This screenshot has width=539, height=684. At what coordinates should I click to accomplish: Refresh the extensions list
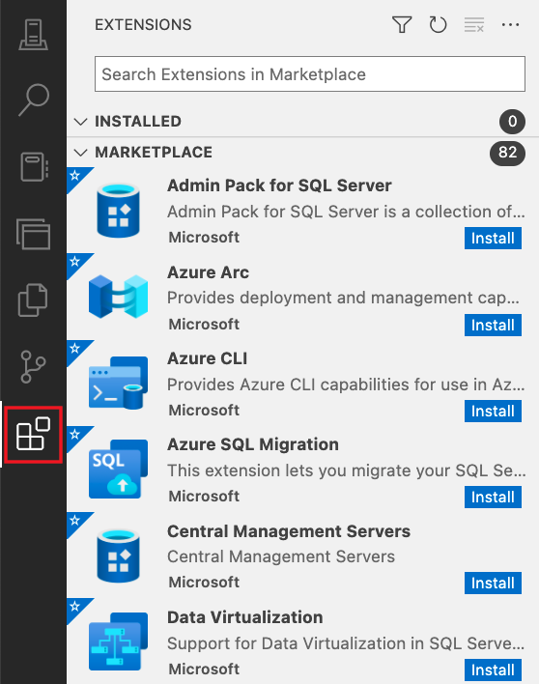[x=438, y=25]
